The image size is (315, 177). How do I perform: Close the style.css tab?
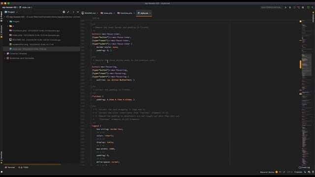click(150, 13)
